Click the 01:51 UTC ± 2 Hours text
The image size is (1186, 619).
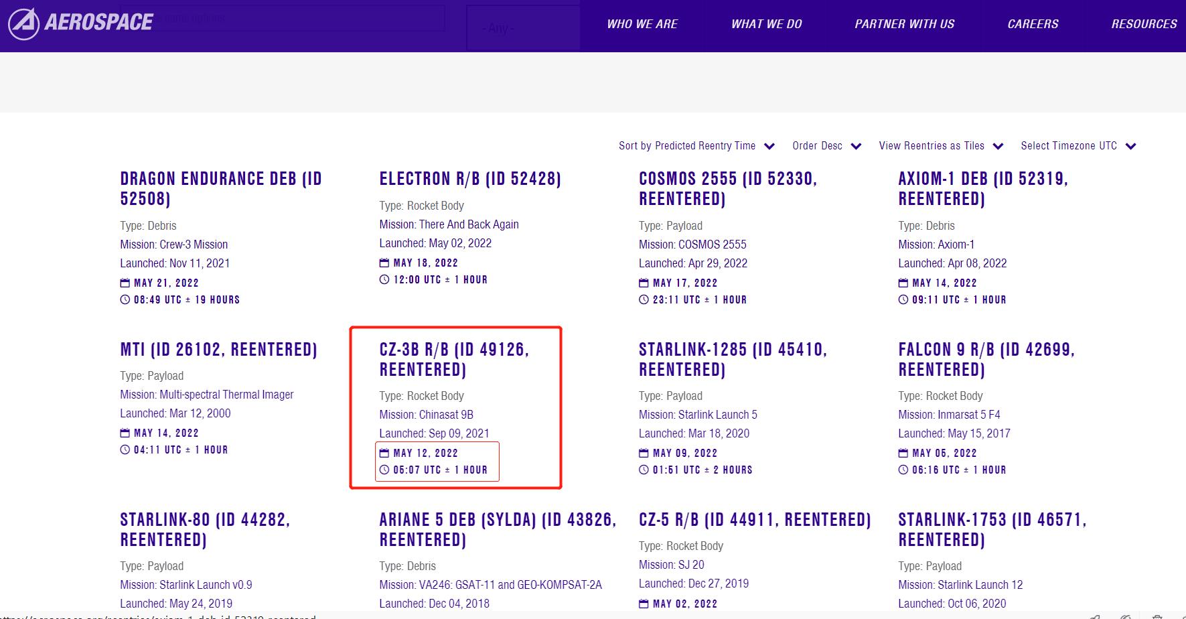click(702, 470)
